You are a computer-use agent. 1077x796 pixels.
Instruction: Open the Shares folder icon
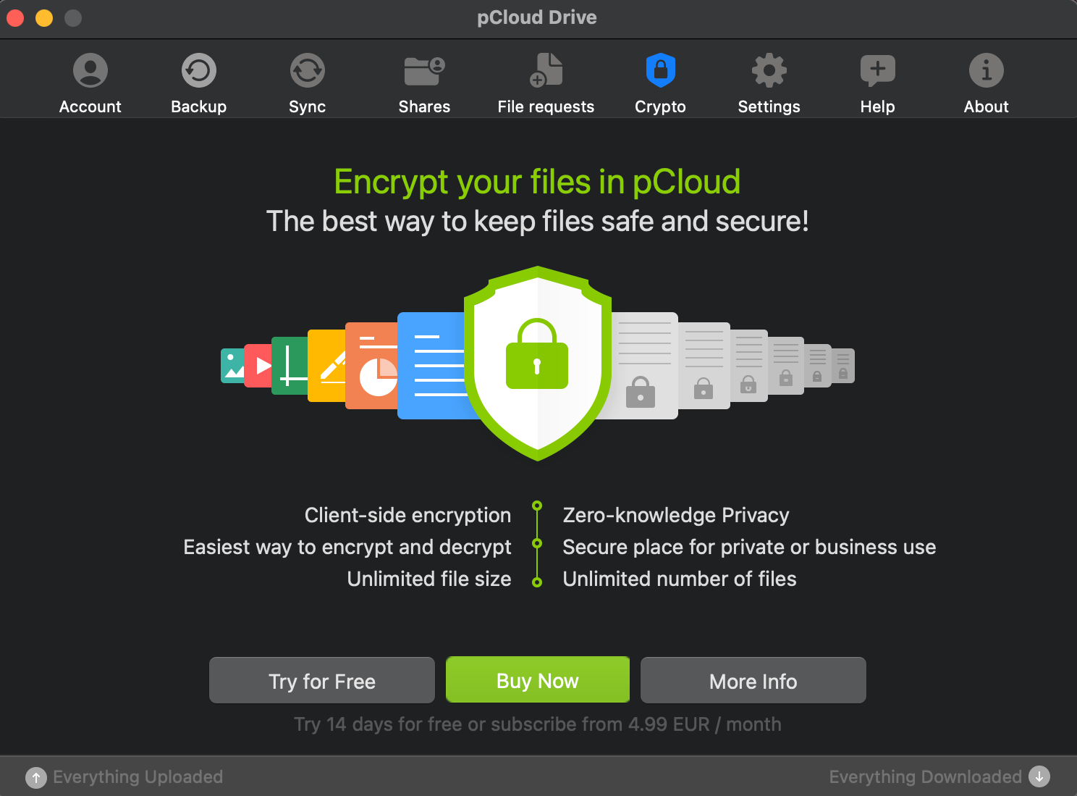[x=424, y=71]
